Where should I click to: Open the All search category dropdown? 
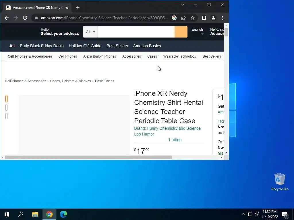[x=90, y=32]
